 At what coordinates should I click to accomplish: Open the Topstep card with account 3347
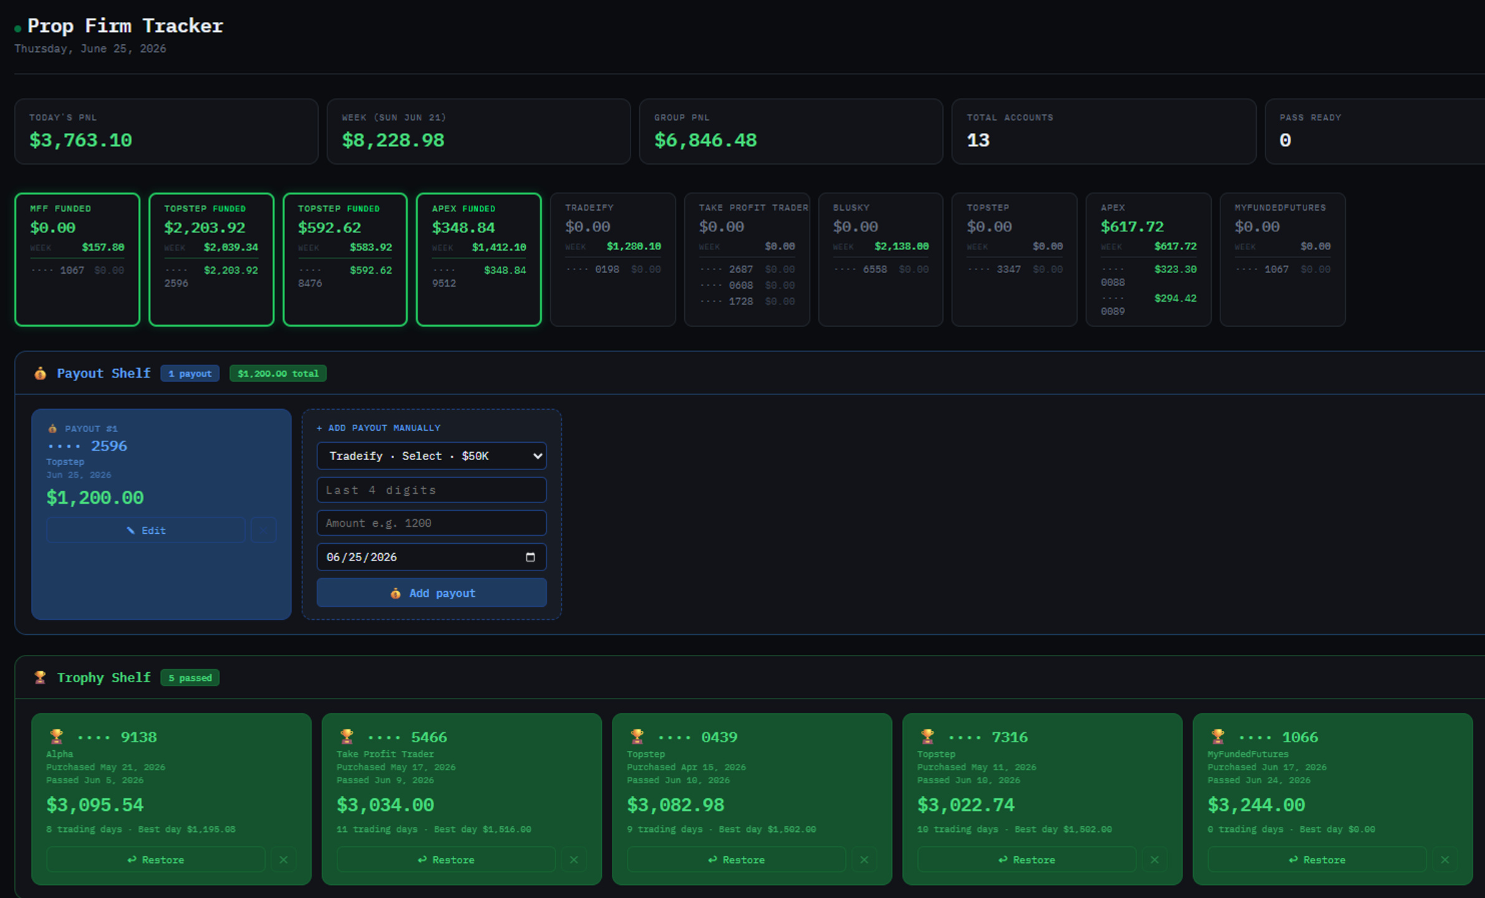(x=1015, y=259)
